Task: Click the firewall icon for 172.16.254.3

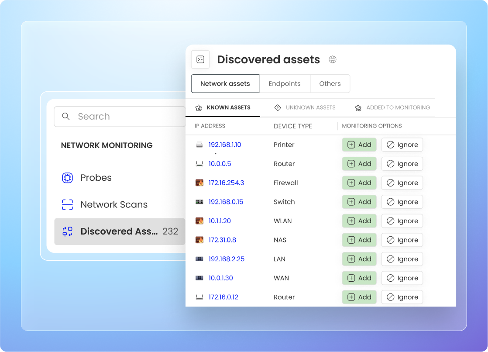Action: pyautogui.click(x=199, y=183)
